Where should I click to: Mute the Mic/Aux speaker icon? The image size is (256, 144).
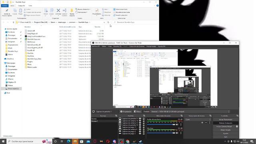(177, 133)
